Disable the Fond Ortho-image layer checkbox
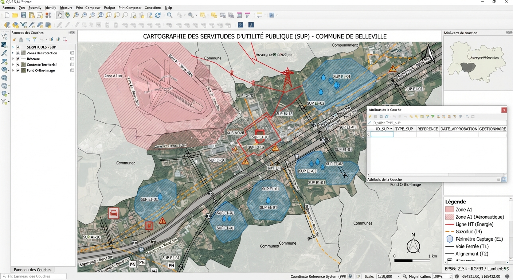This screenshot has width=513, height=280. pyautogui.click(x=18, y=70)
